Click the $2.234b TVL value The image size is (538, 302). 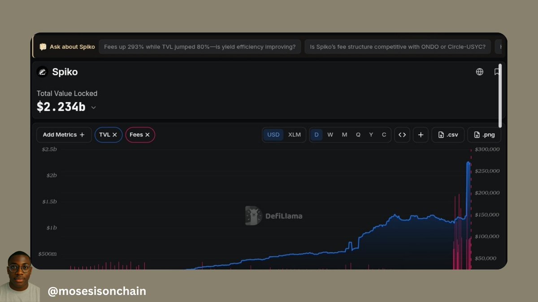[x=61, y=107]
